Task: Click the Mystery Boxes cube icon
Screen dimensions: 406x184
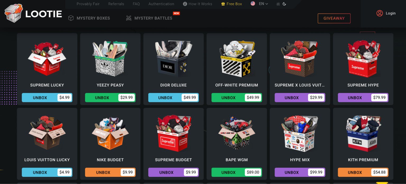Action: [x=71, y=18]
